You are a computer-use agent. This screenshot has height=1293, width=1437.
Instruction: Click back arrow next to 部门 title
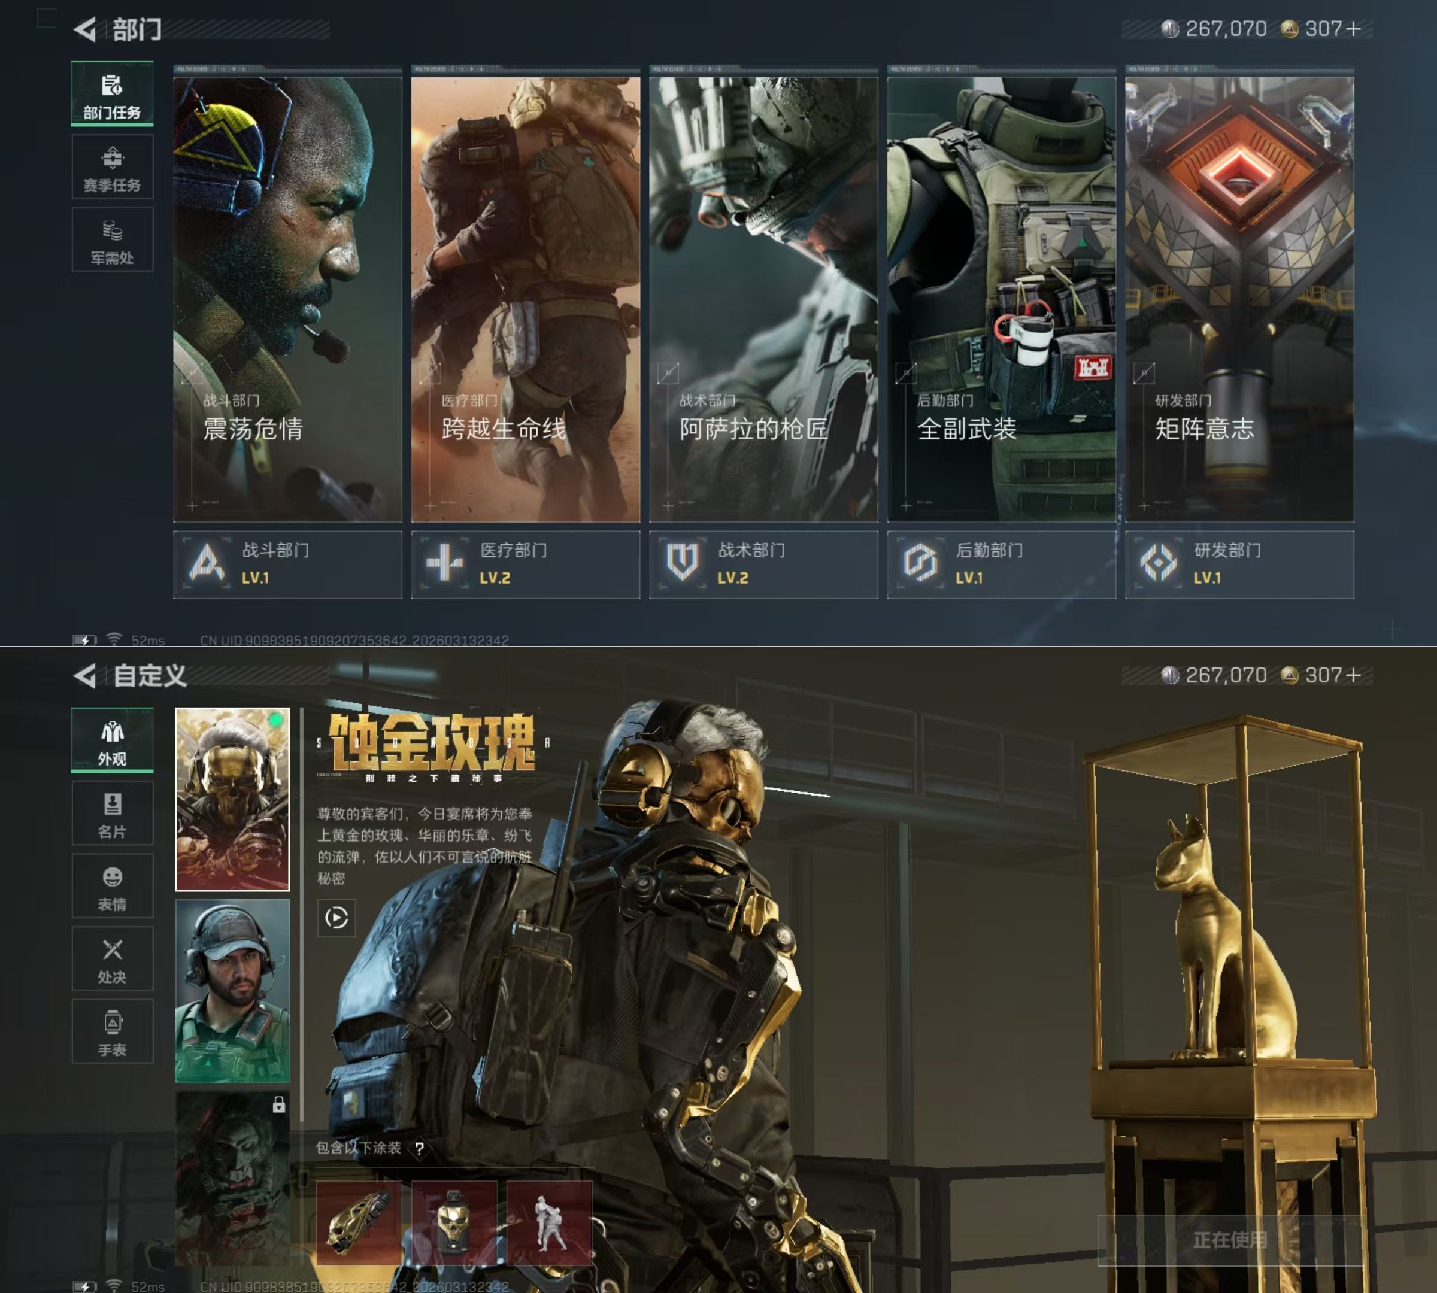84,29
